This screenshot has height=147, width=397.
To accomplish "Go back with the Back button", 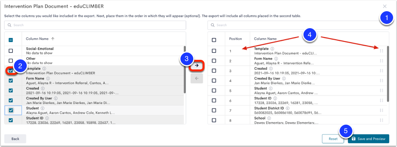I will [15, 139].
